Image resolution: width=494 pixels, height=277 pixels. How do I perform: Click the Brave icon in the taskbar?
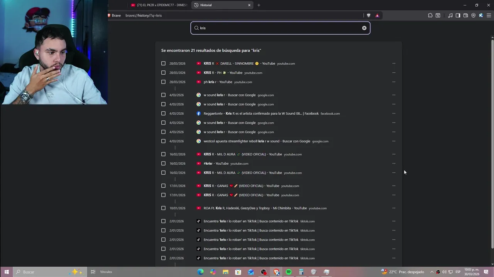(276, 272)
